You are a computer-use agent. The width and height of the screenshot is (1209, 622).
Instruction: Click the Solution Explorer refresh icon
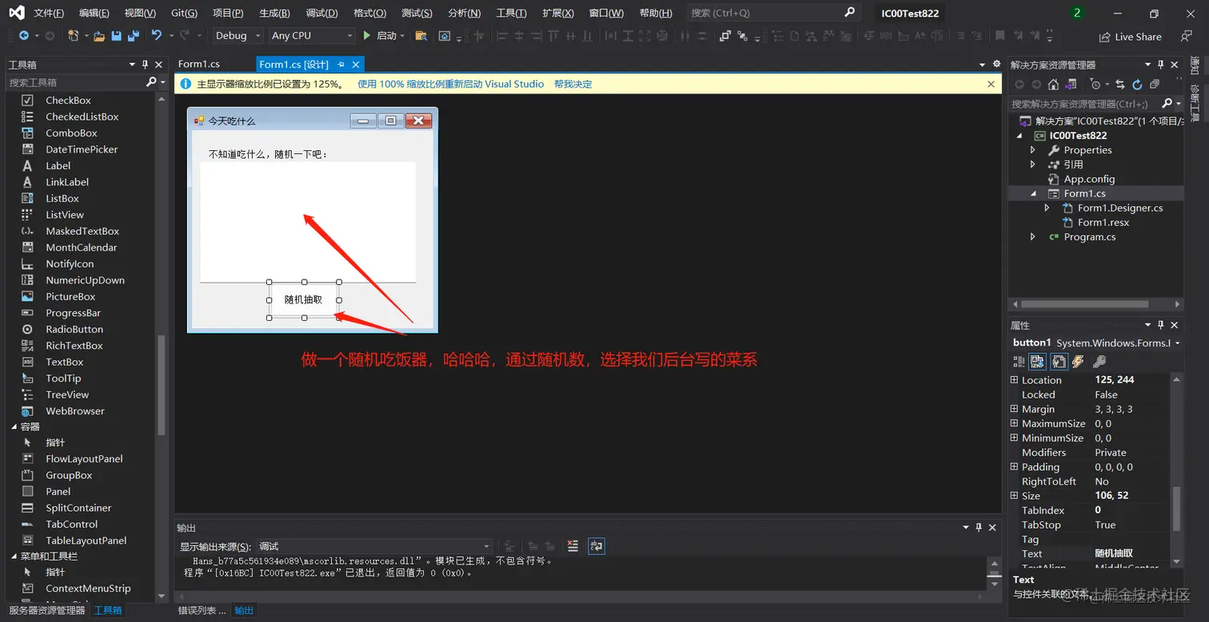[x=1137, y=84]
